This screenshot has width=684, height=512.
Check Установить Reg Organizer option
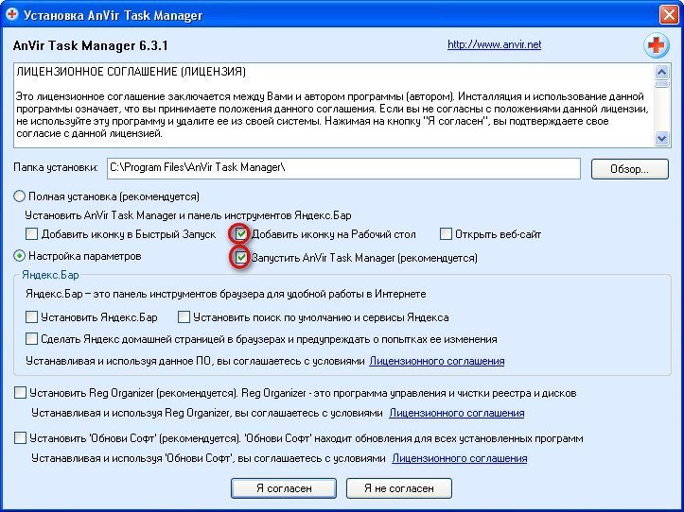[21, 393]
